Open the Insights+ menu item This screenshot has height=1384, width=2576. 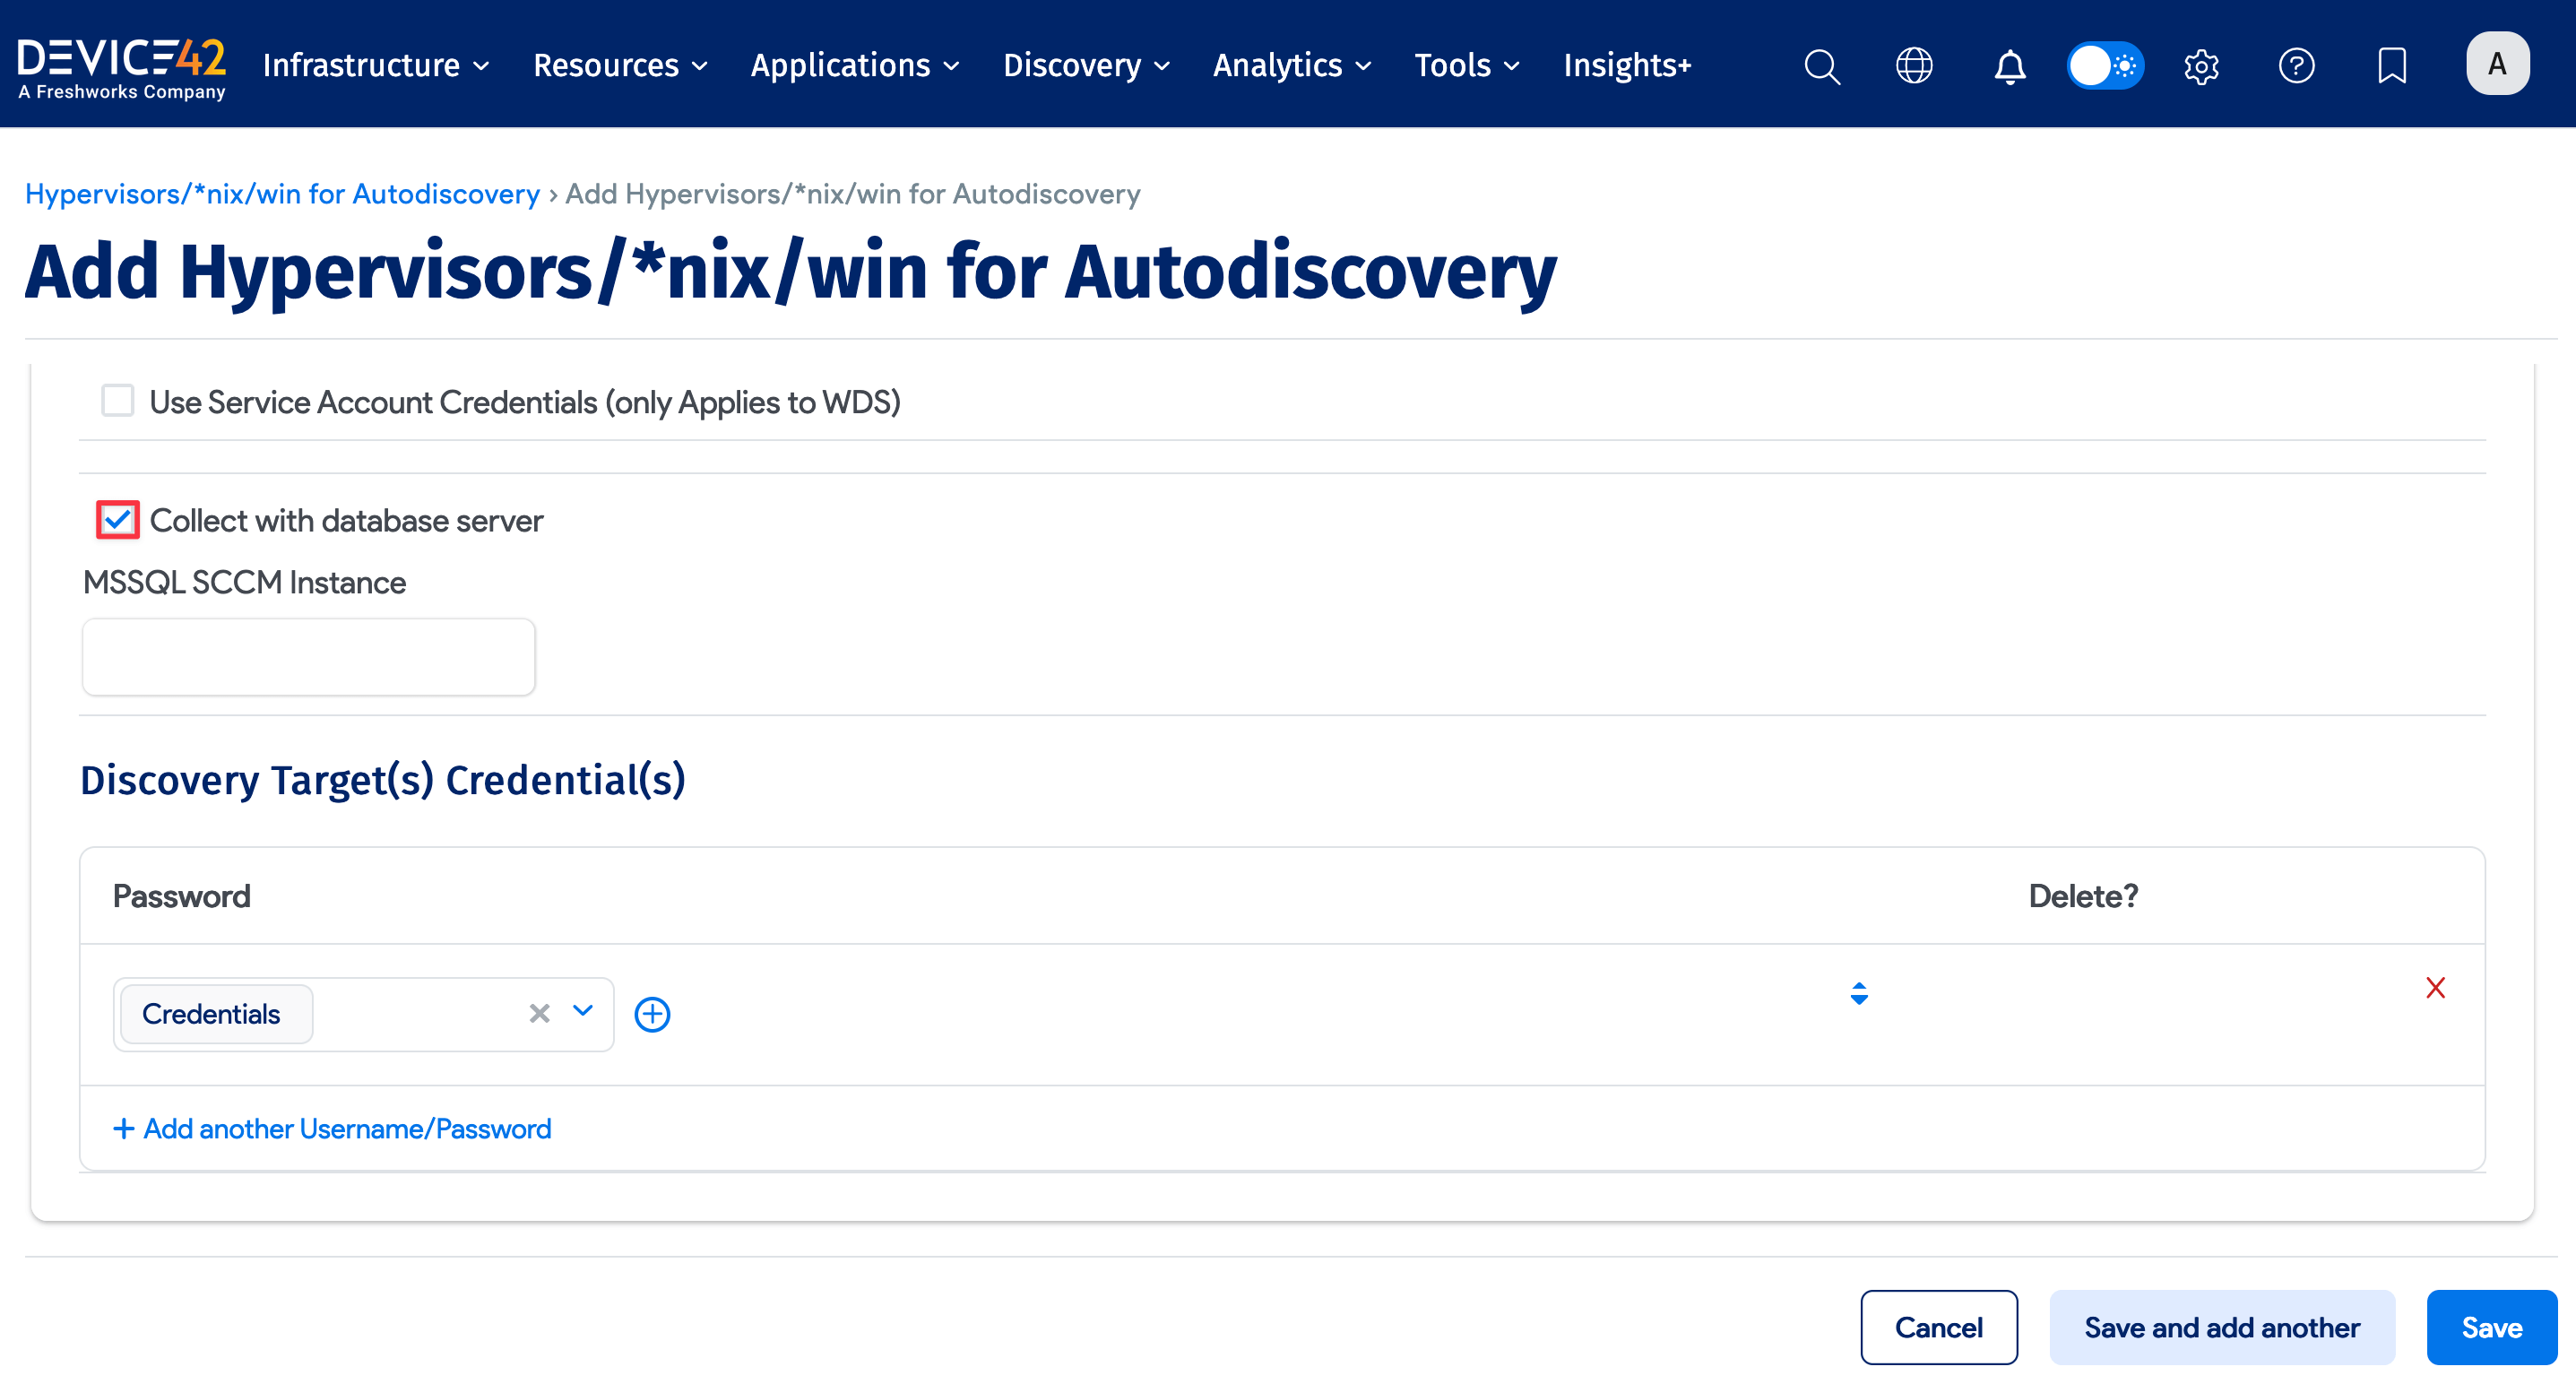point(1627,66)
